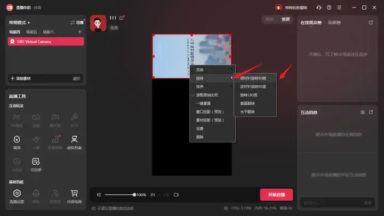
Task: Click 清空 clear sources button
Action: [76, 78]
